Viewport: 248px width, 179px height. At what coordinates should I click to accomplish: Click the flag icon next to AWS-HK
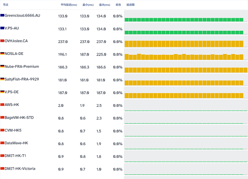tap(2, 105)
